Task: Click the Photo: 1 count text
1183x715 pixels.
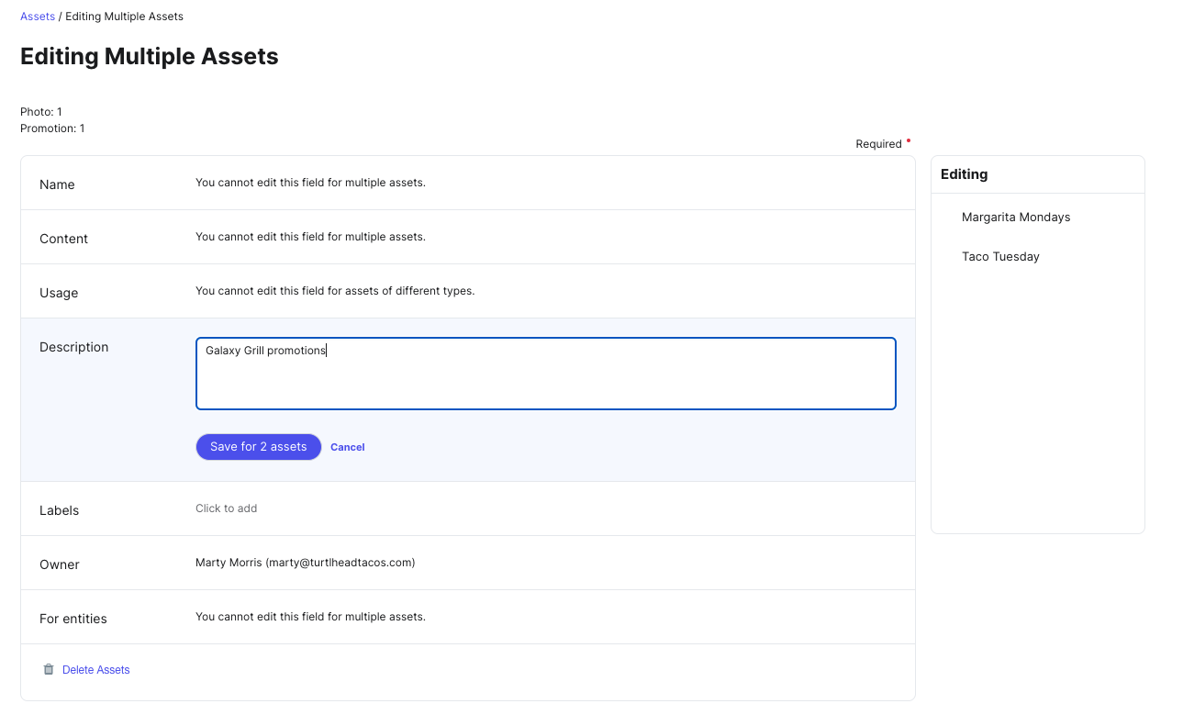Action: coord(41,112)
